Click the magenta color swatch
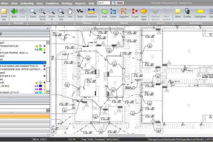The height and width of the screenshot is (142, 213). [40, 89]
